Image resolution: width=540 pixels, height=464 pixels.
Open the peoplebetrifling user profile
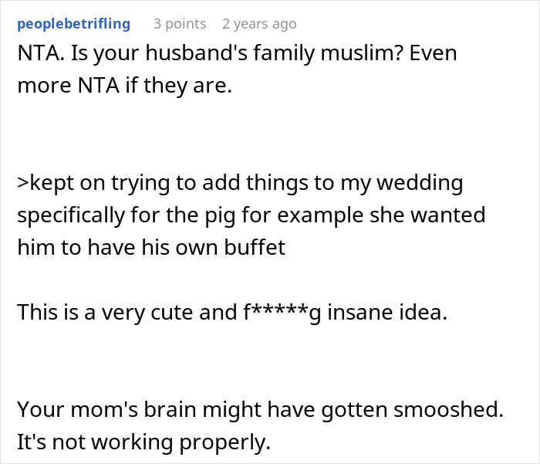[73, 24]
